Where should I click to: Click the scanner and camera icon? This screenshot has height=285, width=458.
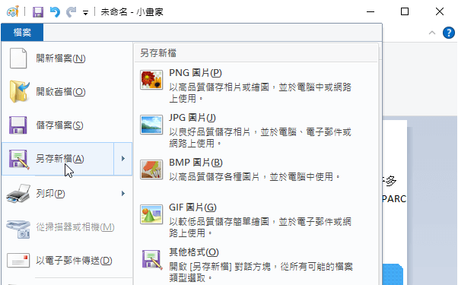point(18,229)
